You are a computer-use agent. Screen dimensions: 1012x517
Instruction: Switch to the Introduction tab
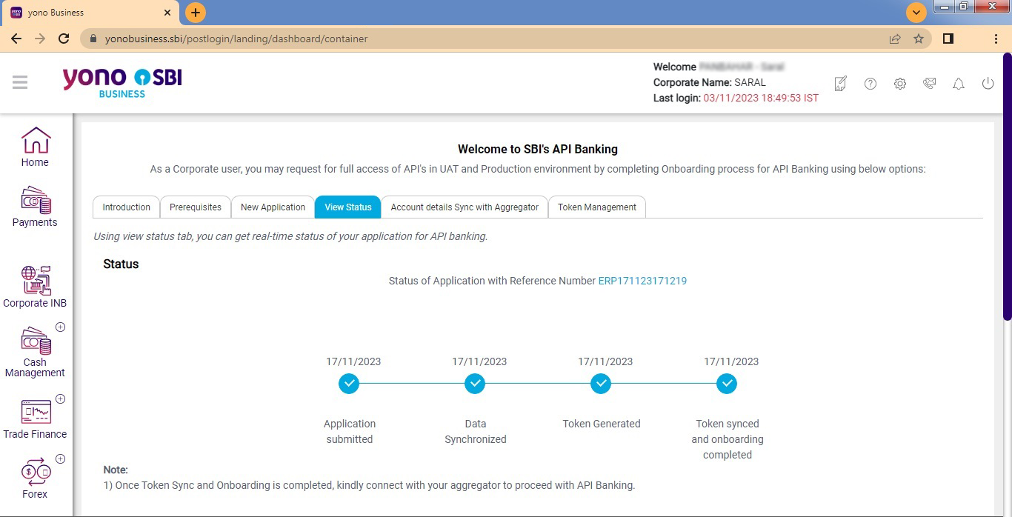coord(126,207)
